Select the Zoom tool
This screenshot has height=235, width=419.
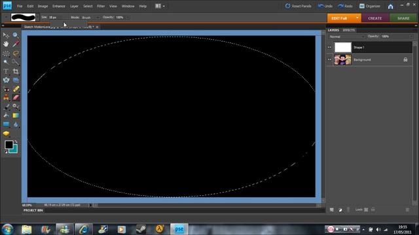[16, 35]
